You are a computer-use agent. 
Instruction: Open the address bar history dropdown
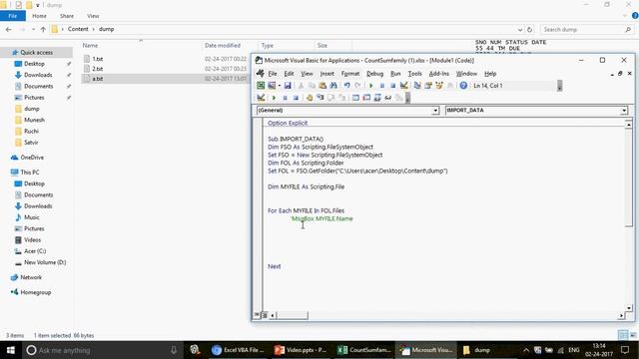[520, 29]
